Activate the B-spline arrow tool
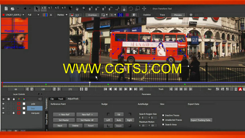This screenshot has width=245, height=138. point(44,8)
